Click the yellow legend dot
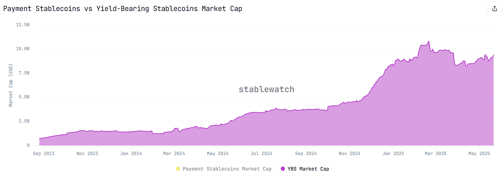Image resolution: width=504 pixels, height=179 pixels. coord(178,169)
